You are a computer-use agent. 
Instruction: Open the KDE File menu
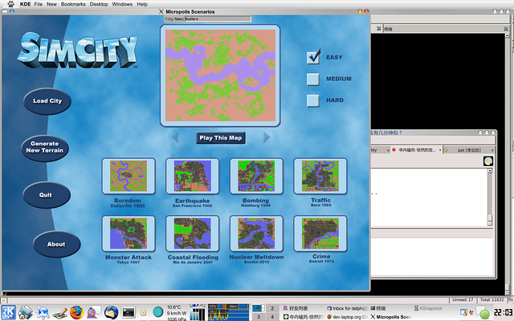pyautogui.click(x=39, y=4)
